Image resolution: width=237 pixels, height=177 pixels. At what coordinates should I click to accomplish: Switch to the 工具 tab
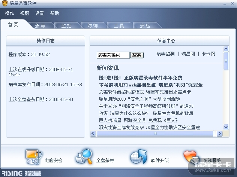point(119,25)
